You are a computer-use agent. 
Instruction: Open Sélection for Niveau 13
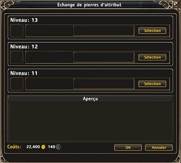coord(152,31)
